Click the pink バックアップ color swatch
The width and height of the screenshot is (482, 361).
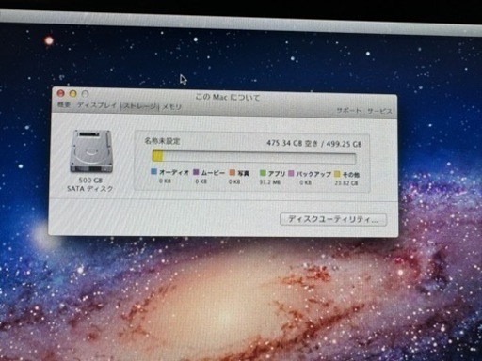pyautogui.click(x=291, y=173)
